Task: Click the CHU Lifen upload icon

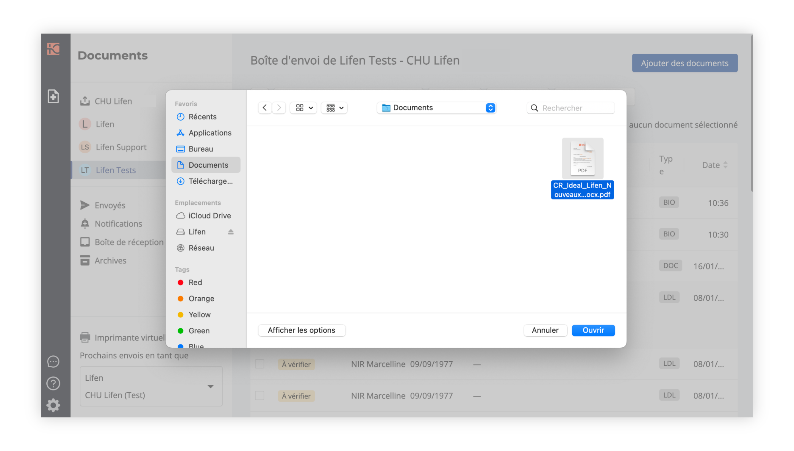Action: click(85, 101)
